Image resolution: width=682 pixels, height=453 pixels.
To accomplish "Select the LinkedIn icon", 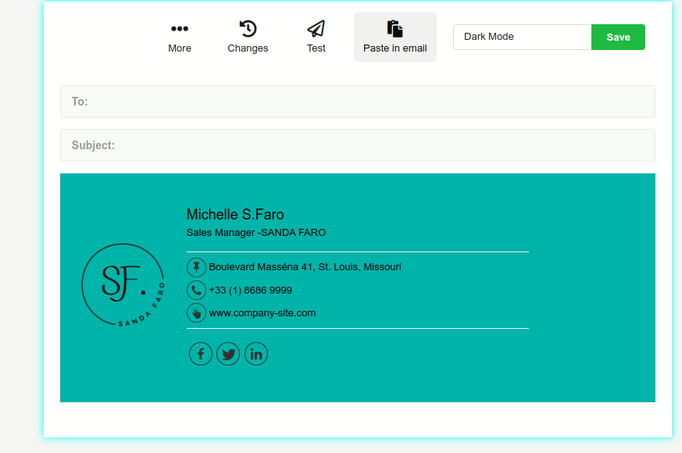I will pos(256,354).
